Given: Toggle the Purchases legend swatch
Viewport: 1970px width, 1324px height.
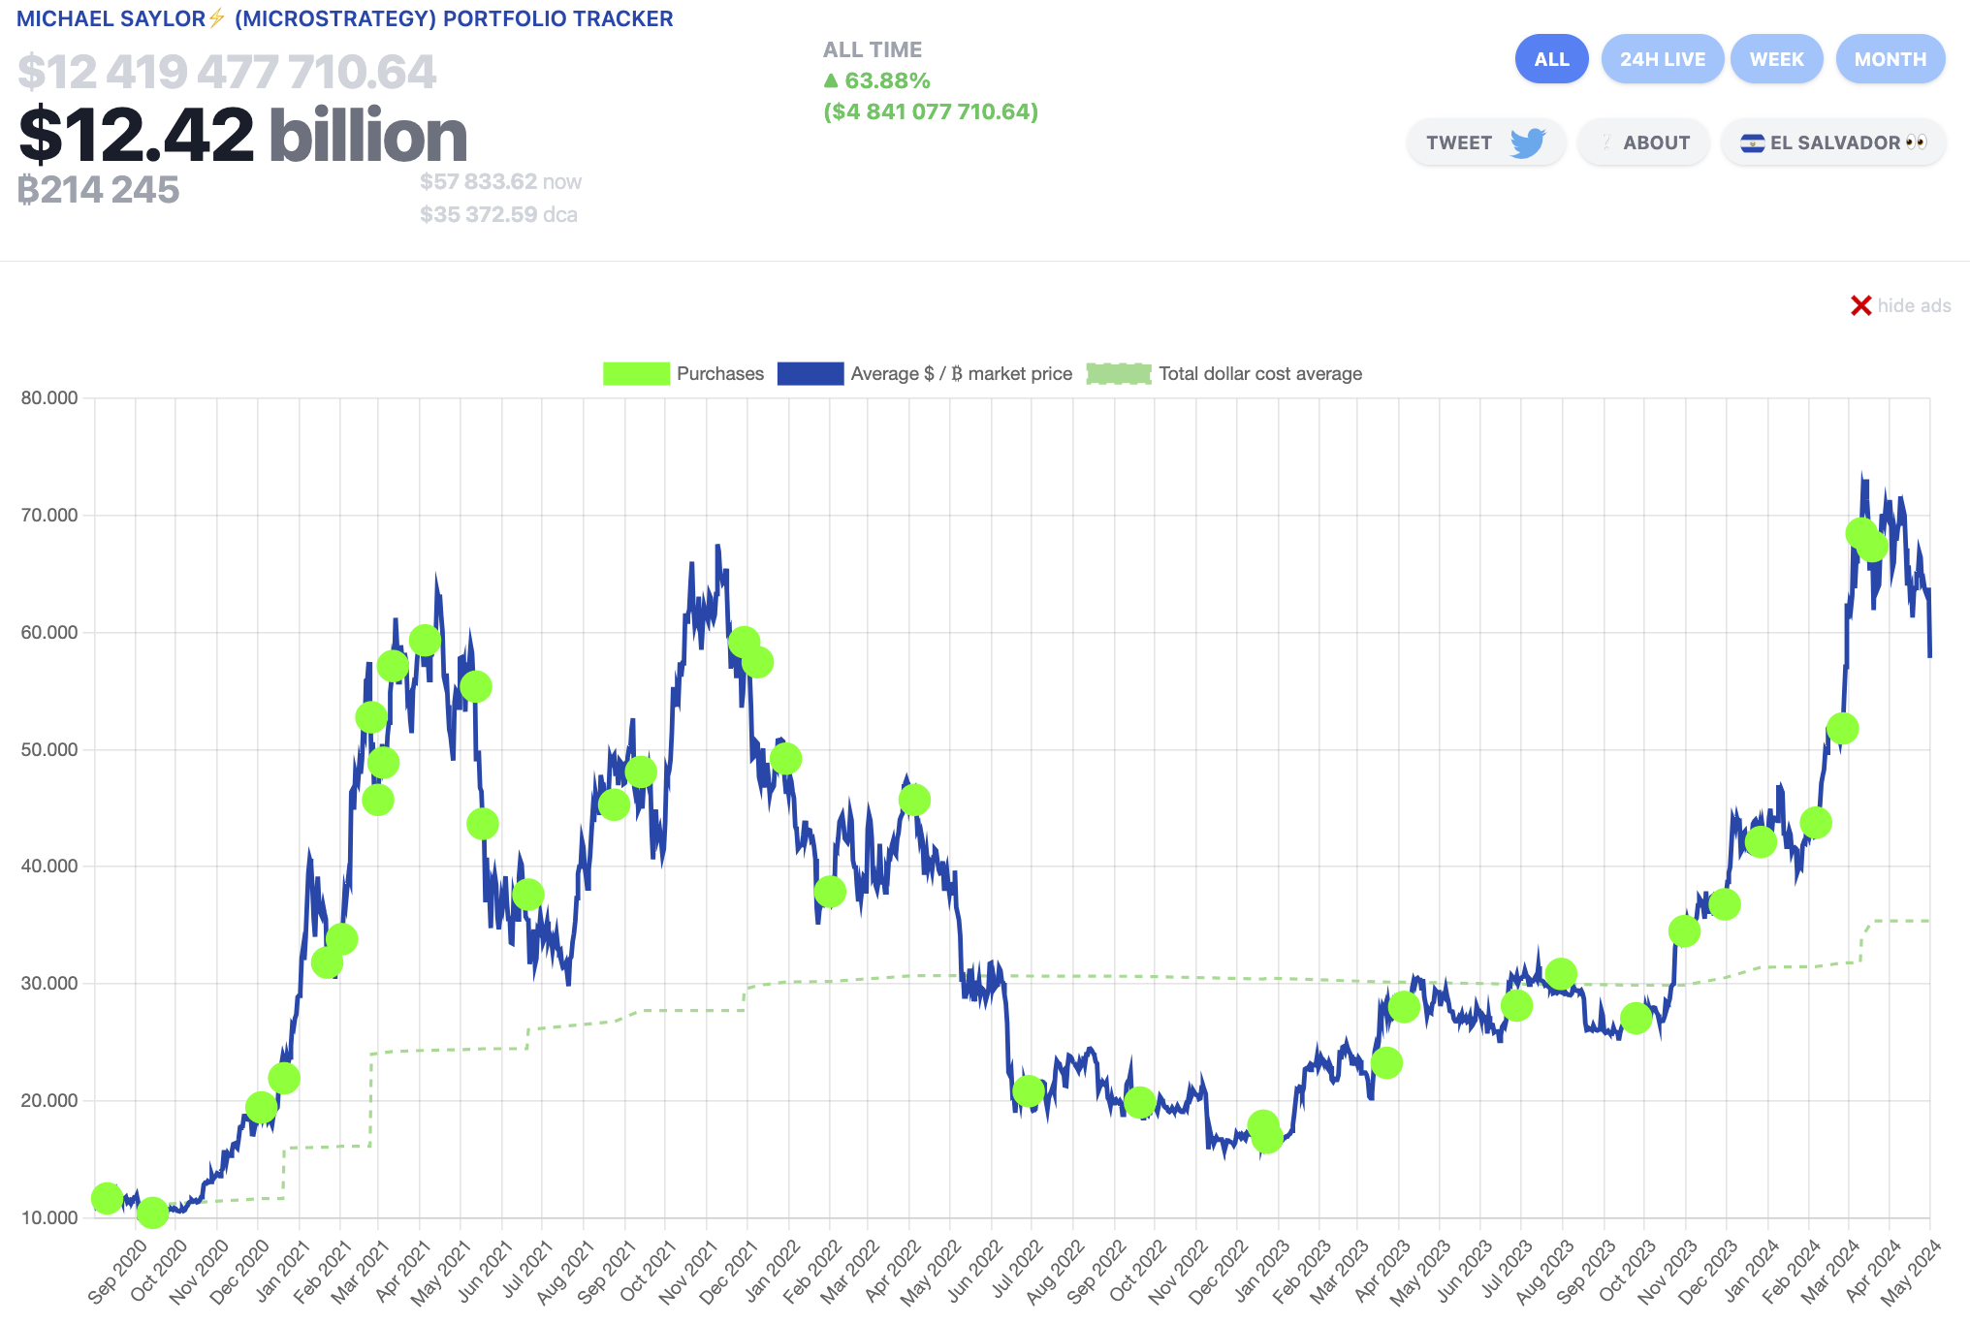Looking at the screenshot, I should 636,373.
